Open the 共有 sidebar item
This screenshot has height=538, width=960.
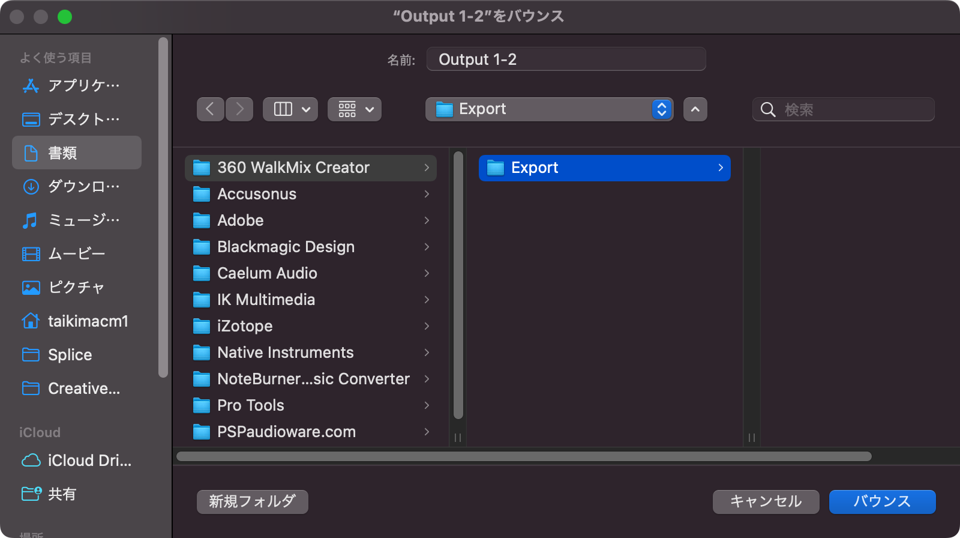pyautogui.click(x=77, y=494)
